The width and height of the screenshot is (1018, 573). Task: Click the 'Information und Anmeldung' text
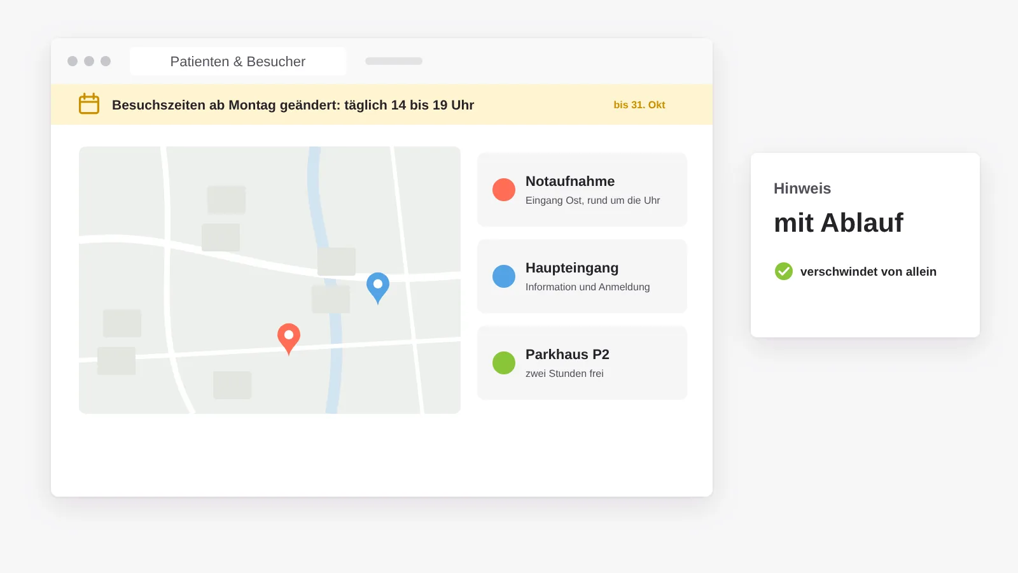(587, 287)
